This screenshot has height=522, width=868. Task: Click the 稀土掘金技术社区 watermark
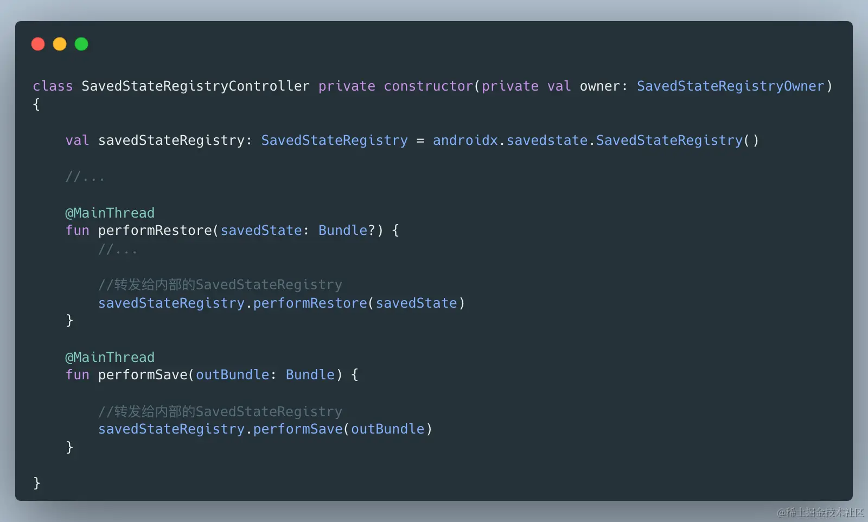(820, 512)
